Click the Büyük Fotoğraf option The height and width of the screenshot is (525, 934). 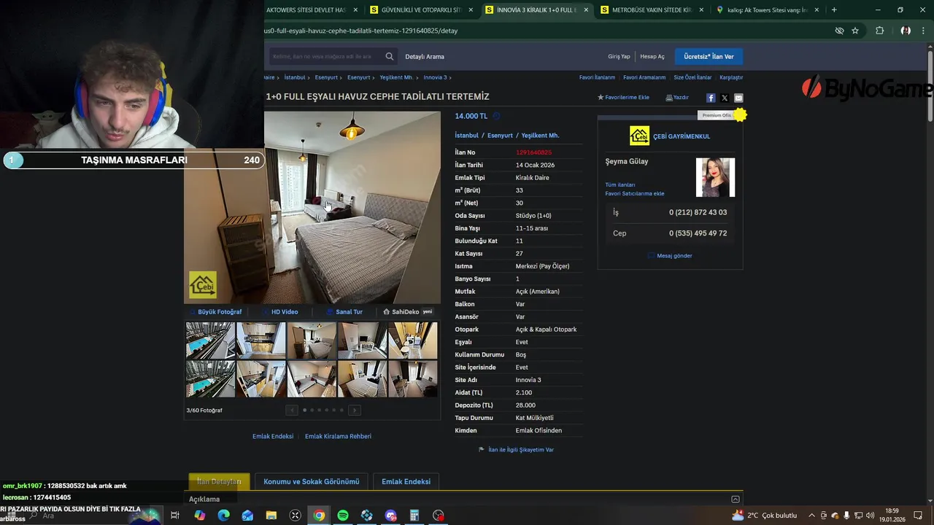215,311
